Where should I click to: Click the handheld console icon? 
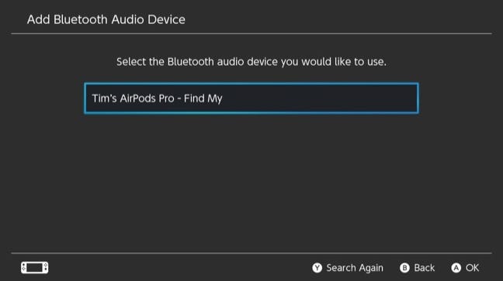(x=35, y=268)
